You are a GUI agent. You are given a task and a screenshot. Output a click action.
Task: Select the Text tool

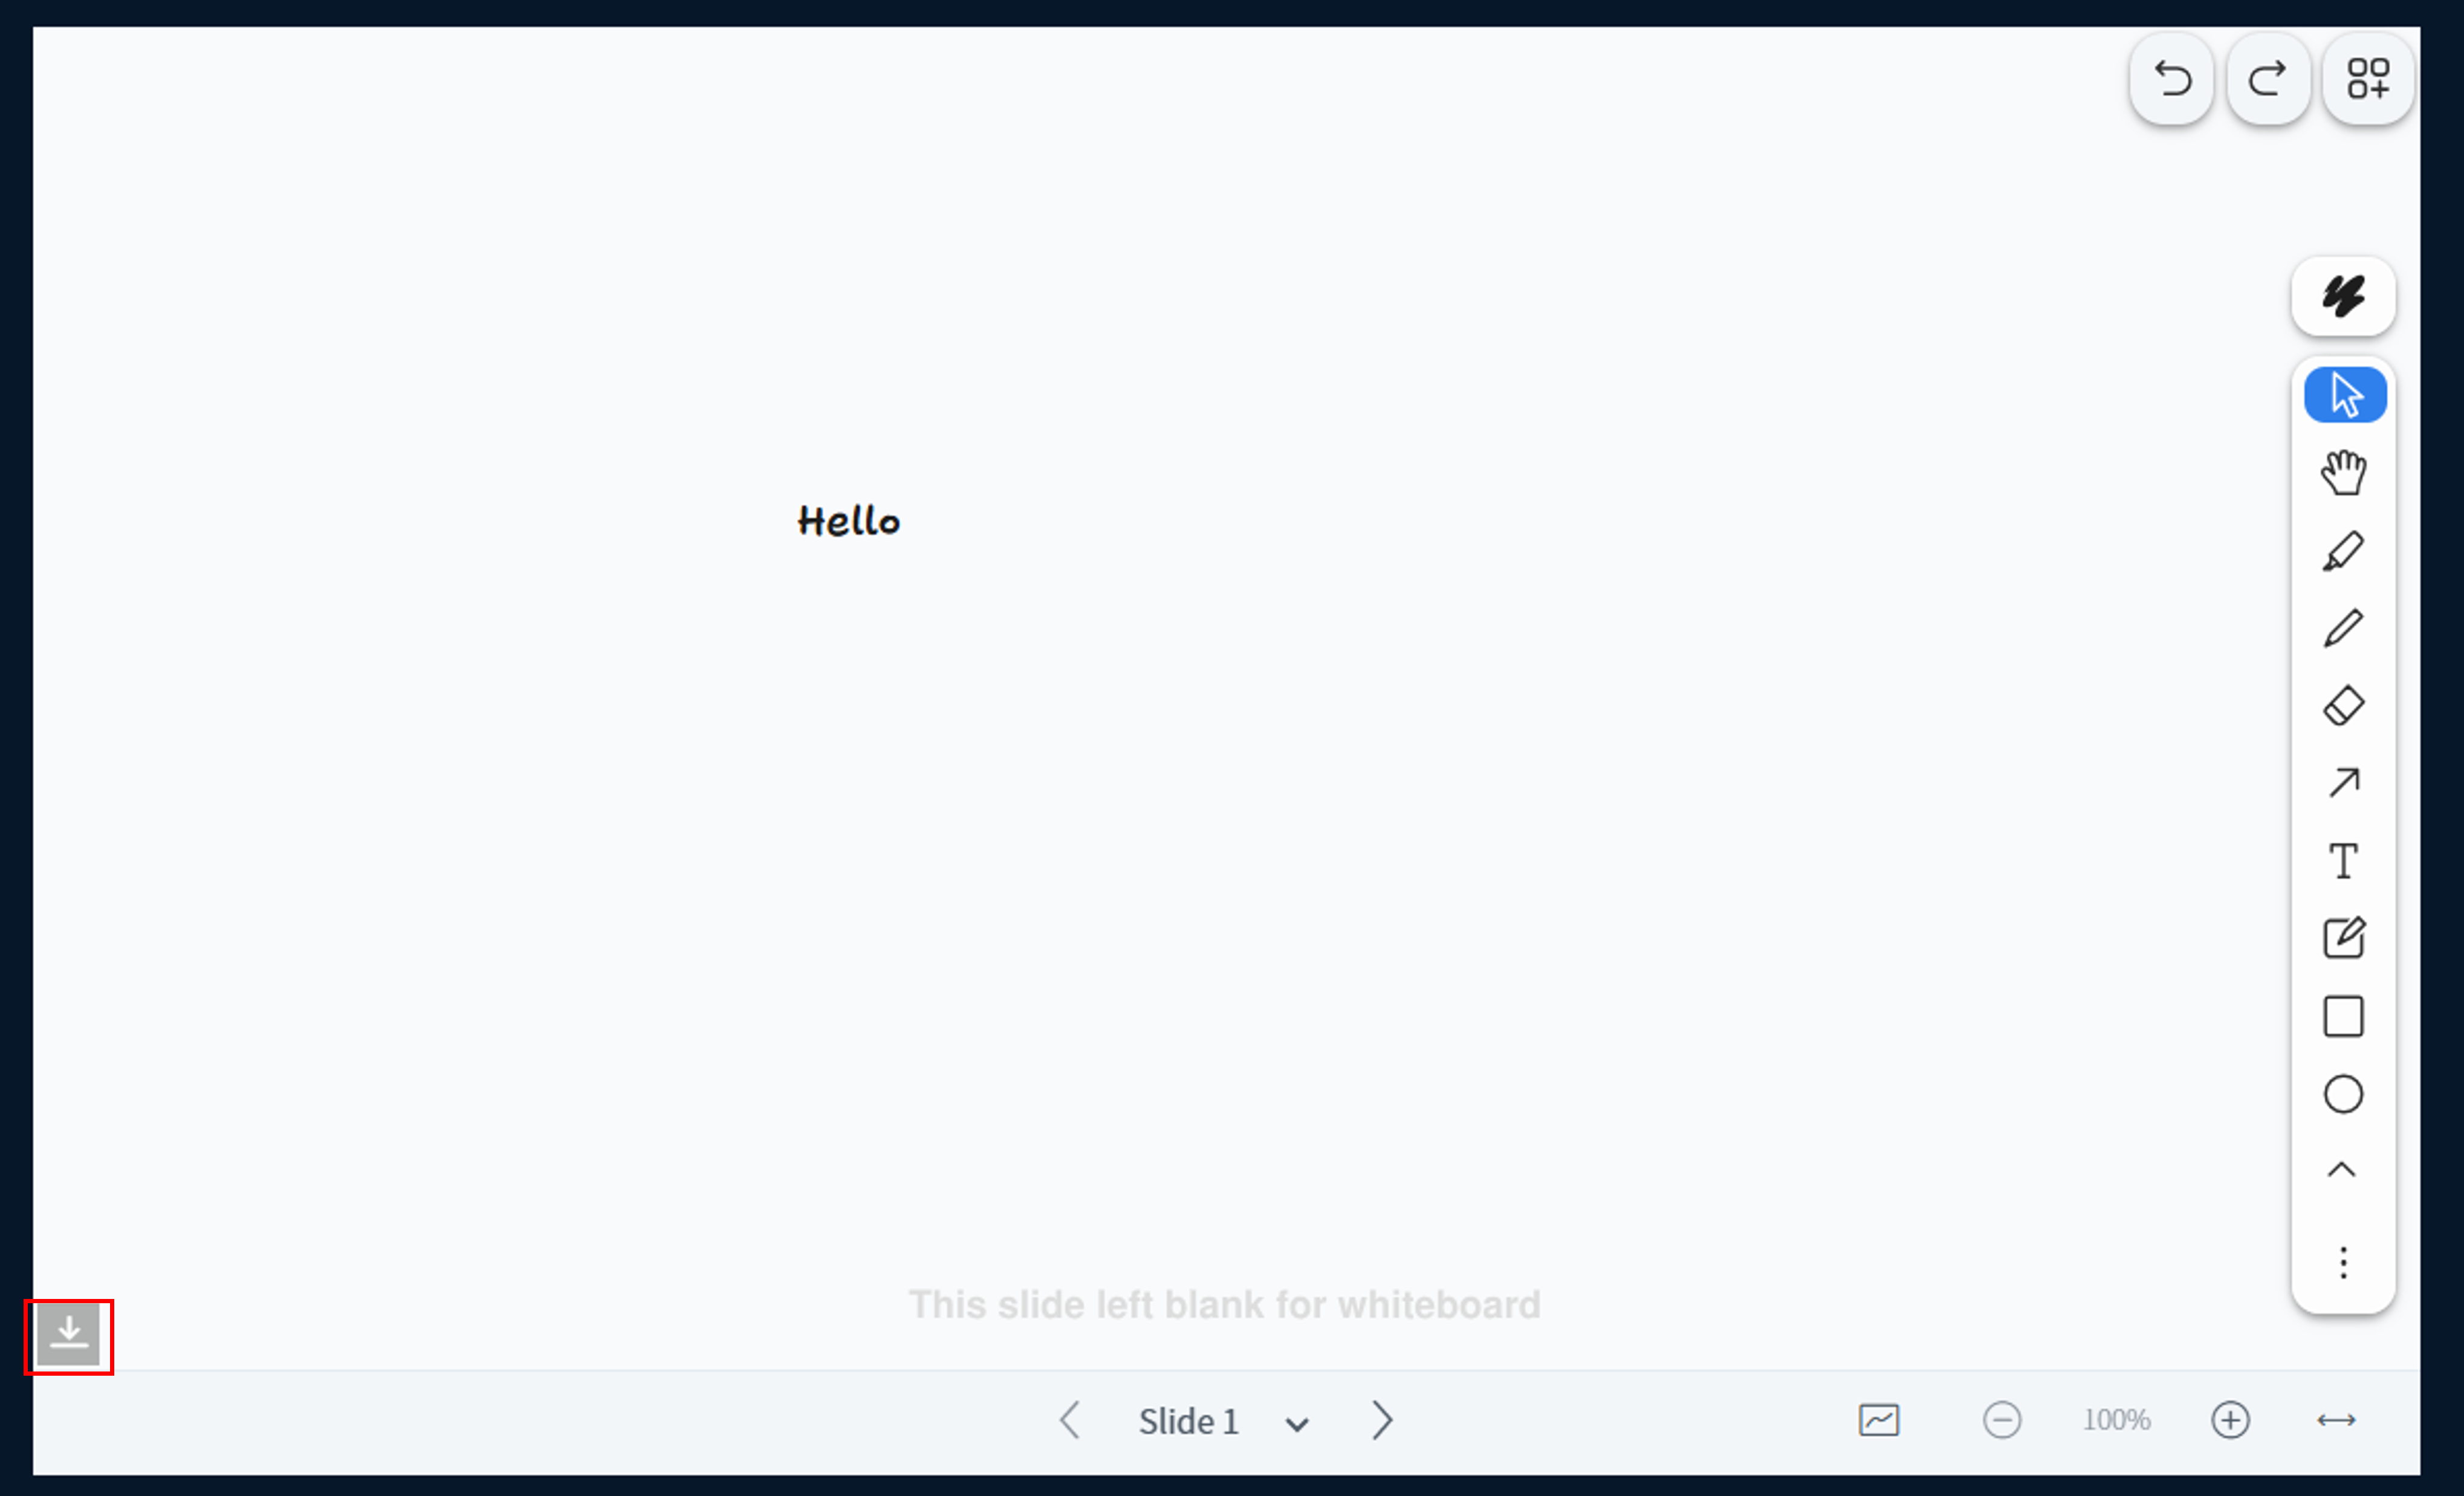(x=2343, y=861)
